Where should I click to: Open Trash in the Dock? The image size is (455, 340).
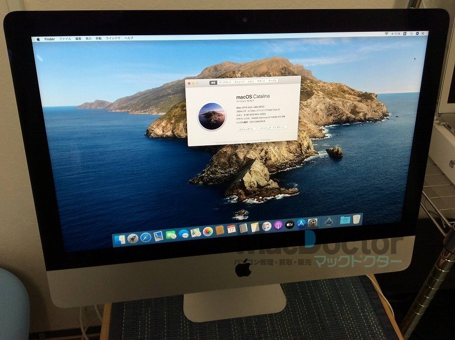(357, 219)
